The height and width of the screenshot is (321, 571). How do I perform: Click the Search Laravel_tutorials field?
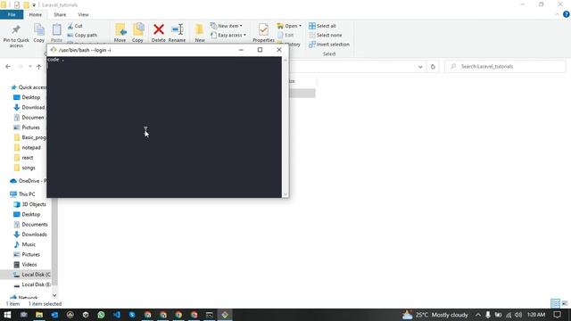click(x=505, y=67)
